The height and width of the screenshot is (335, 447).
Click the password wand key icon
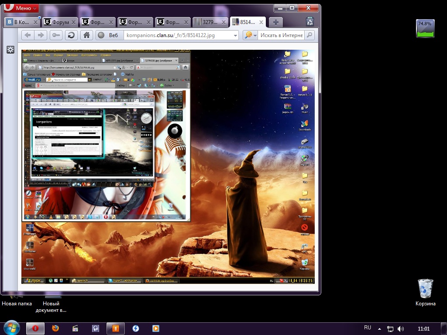point(56,35)
